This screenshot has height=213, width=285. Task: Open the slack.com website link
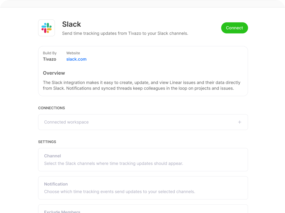tap(76, 59)
